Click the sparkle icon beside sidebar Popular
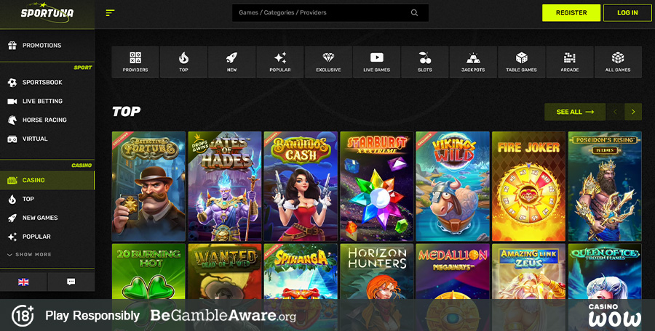The width and height of the screenshot is (655, 331). coord(12,237)
